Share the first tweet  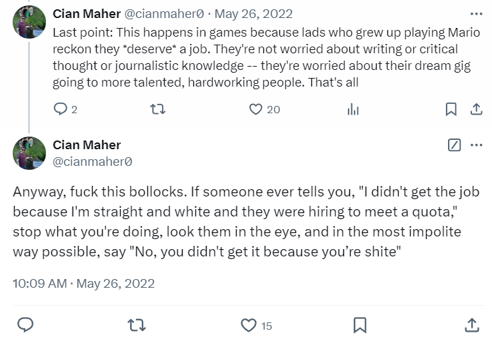[x=476, y=109]
